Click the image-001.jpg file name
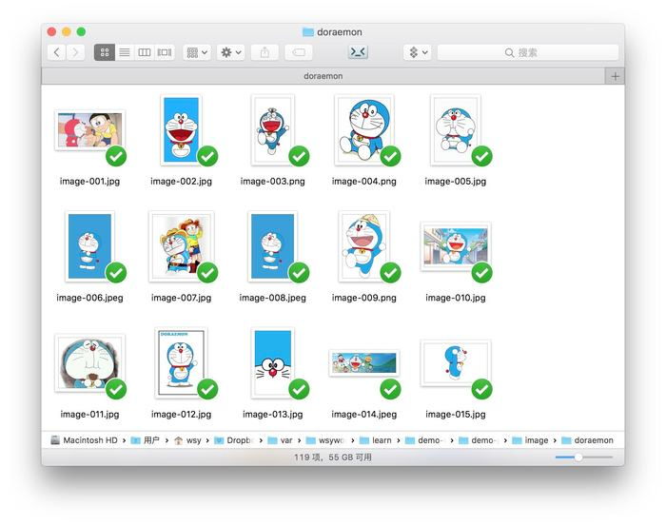The image size is (666, 525). pyautogui.click(x=89, y=182)
